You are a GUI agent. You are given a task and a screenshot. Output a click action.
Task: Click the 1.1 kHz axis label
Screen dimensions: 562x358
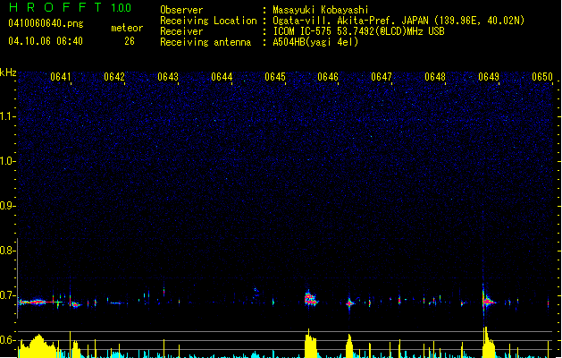(7, 116)
